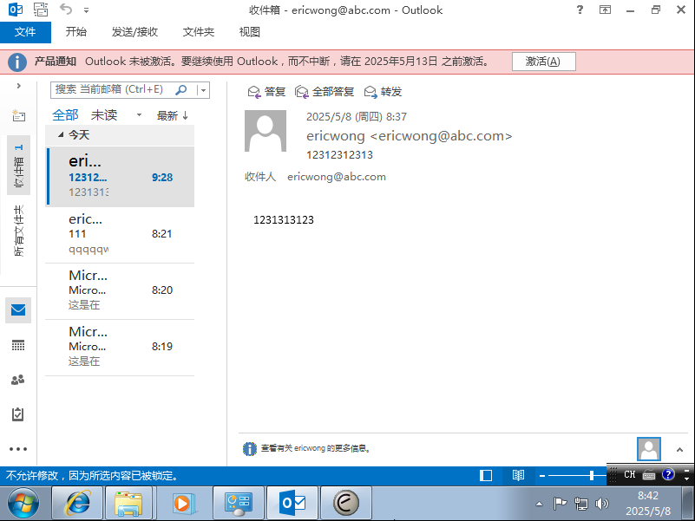This screenshot has height=521, width=695.
Task: Filter the list to 未读 messages
Action: (x=104, y=115)
